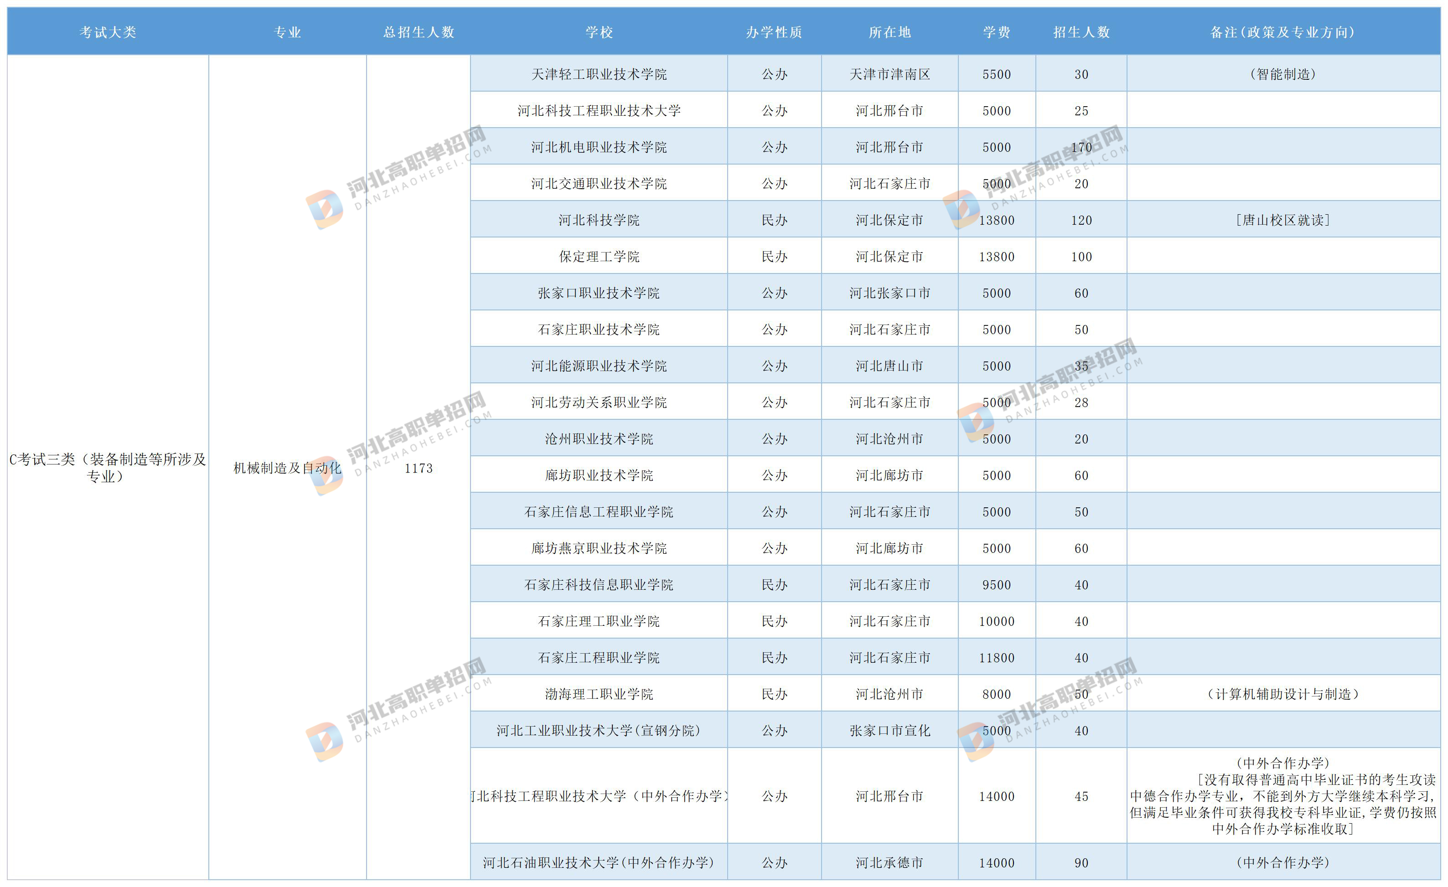Click 河北交通职业技术学院 school name
This screenshot has height=887, width=1448.
[x=599, y=183]
